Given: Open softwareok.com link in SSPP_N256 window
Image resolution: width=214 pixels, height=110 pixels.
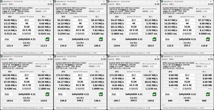Looking at the screenshot, I should [x=84, y=53].
